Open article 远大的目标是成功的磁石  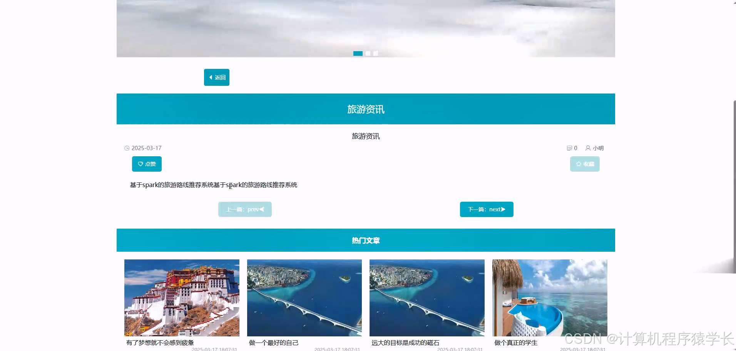[x=405, y=343]
